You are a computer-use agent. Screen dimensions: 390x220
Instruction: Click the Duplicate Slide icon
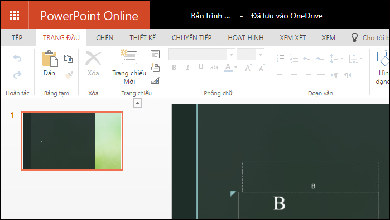tap(155, 68)
